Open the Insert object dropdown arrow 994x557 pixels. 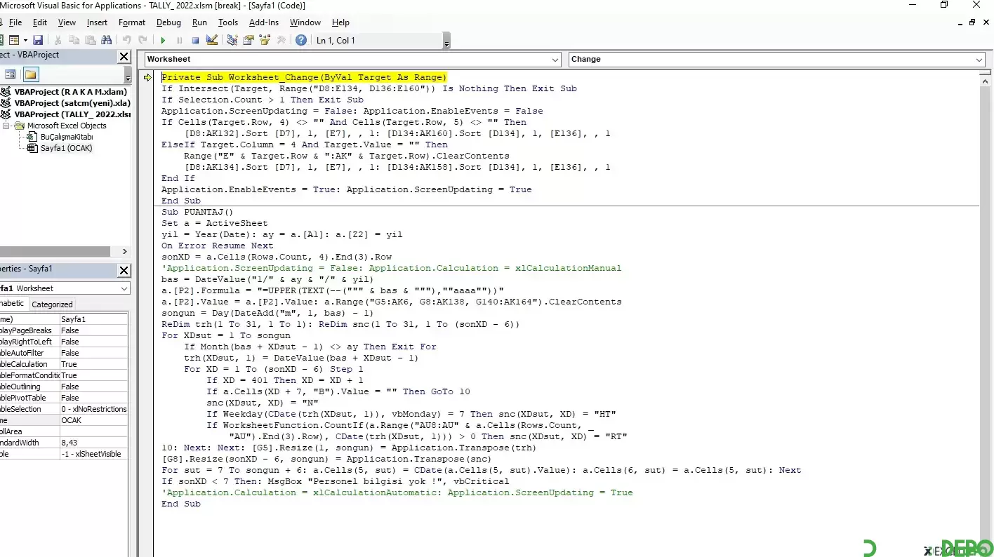click(25, 41)
